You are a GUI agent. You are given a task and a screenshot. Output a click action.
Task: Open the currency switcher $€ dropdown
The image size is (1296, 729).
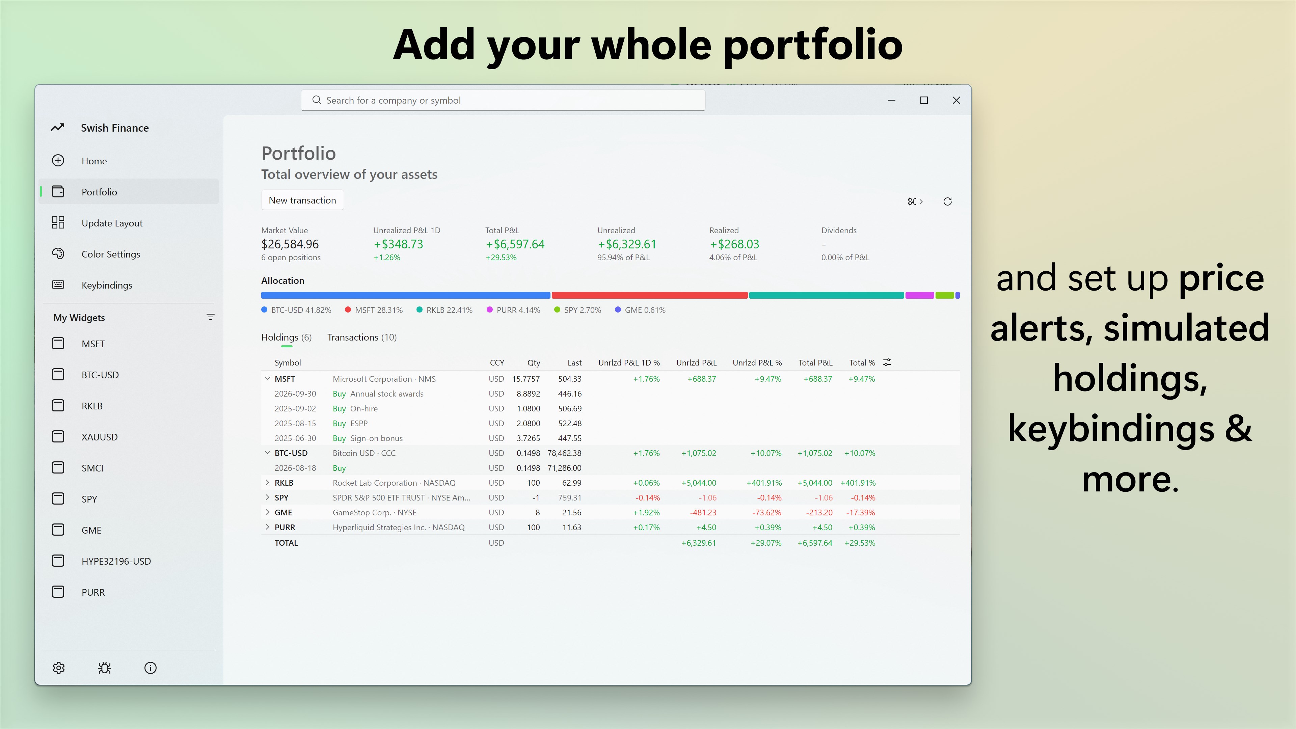pyautogui.click(x=915, y=201)
